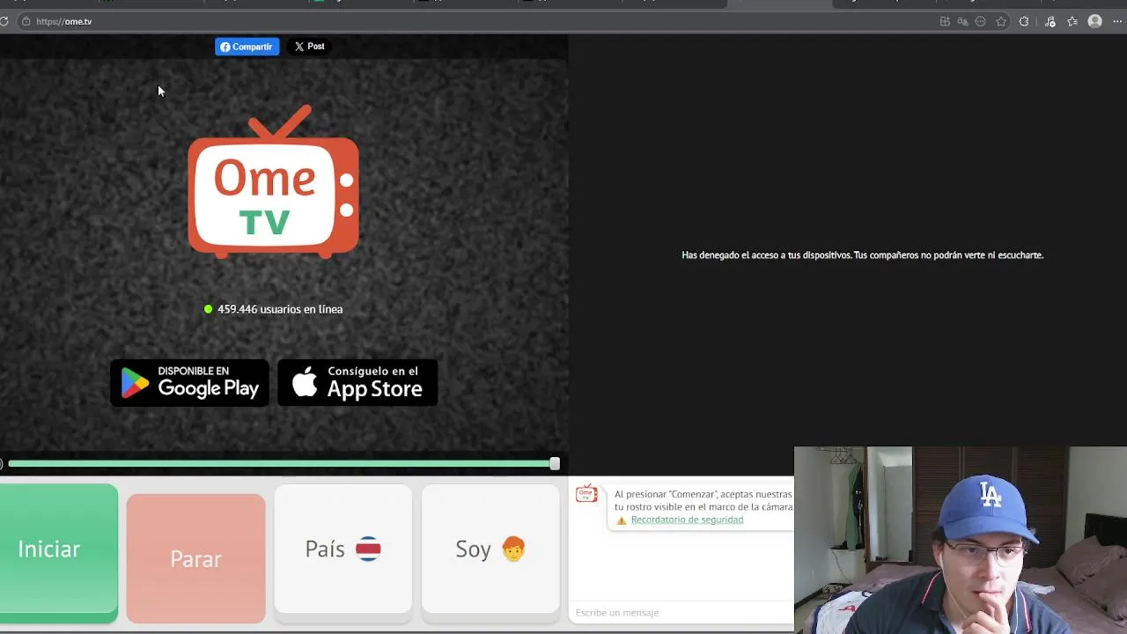The width and height of the screenshot is (1127, 634).
Task: Click the apps available icon in address bar
Action: (x=945, y=21)
